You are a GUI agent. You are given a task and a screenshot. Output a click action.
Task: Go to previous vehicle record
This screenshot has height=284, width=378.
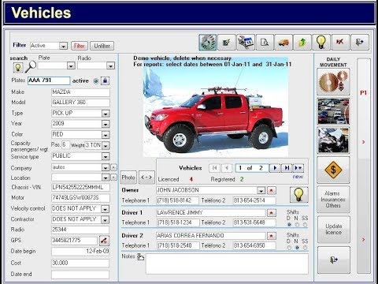(227, 168)
